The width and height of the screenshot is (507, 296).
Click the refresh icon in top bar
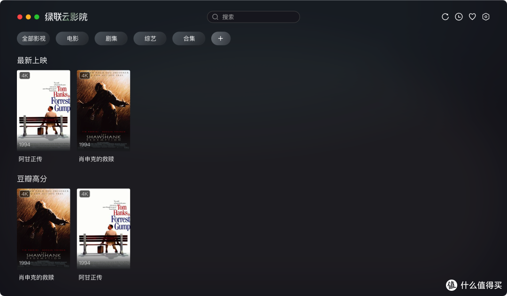[x=445, y=17]
